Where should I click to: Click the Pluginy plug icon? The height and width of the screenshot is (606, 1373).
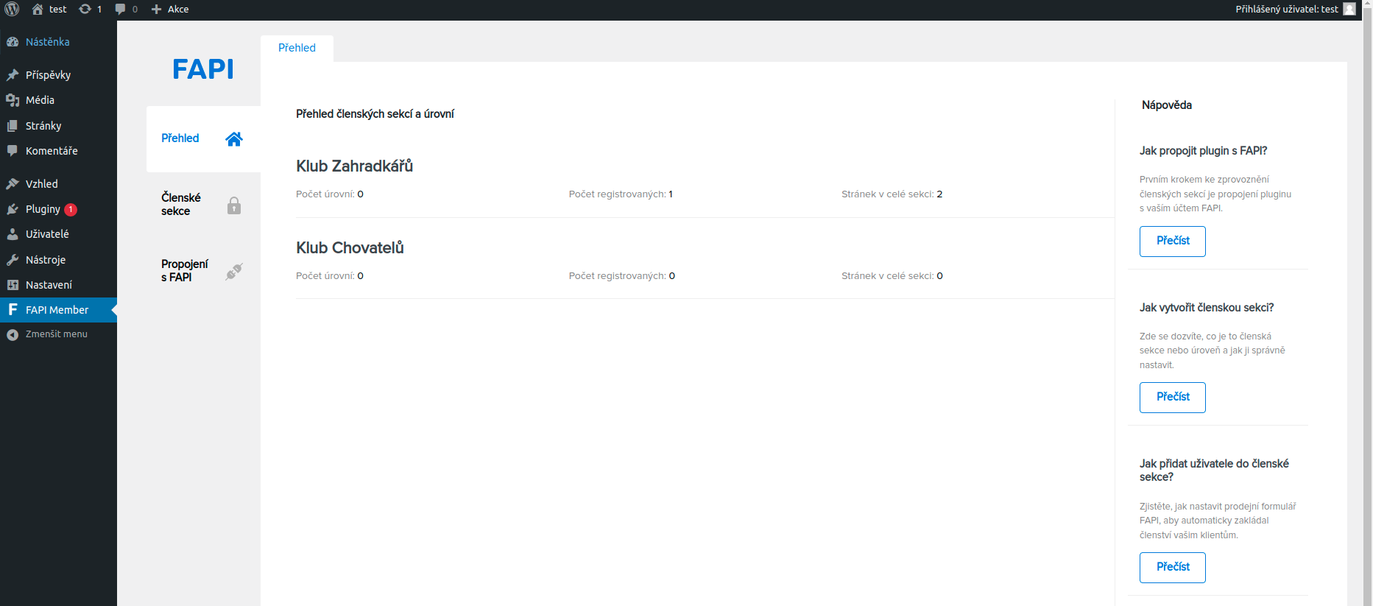[13, 209]
